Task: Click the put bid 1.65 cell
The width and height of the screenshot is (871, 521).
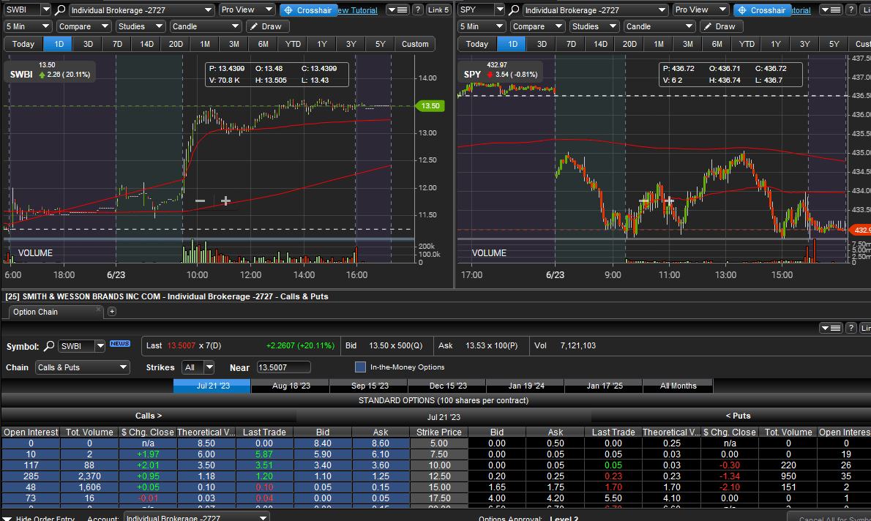Action: click(x=497, y=487)
